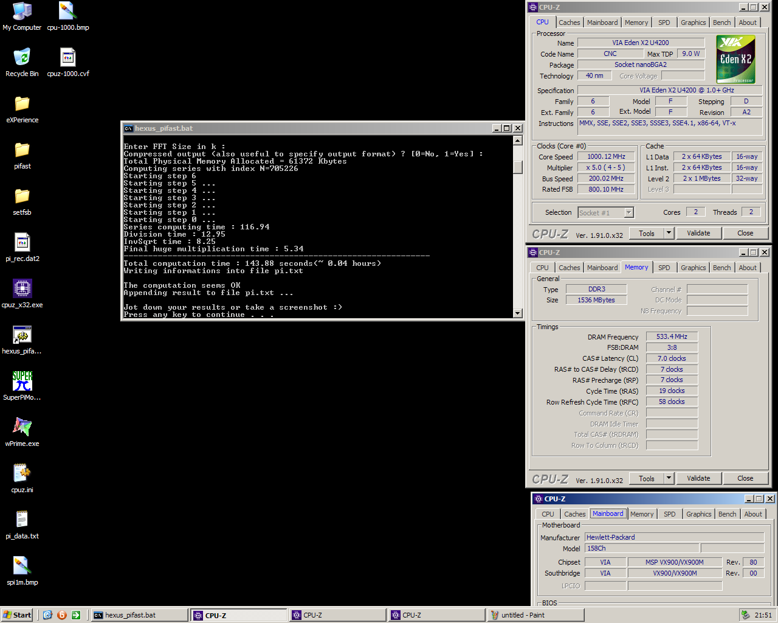Image resolution: width=778 pixels, height=623 pixels.
Task: Click Tools button in CPU-Z memory window
Action: pos(647,478)
